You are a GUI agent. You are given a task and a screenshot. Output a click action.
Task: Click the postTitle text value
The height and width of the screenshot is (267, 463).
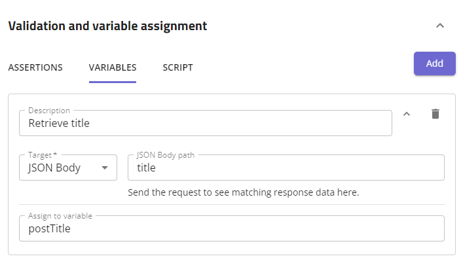click(x=50, y=229)
